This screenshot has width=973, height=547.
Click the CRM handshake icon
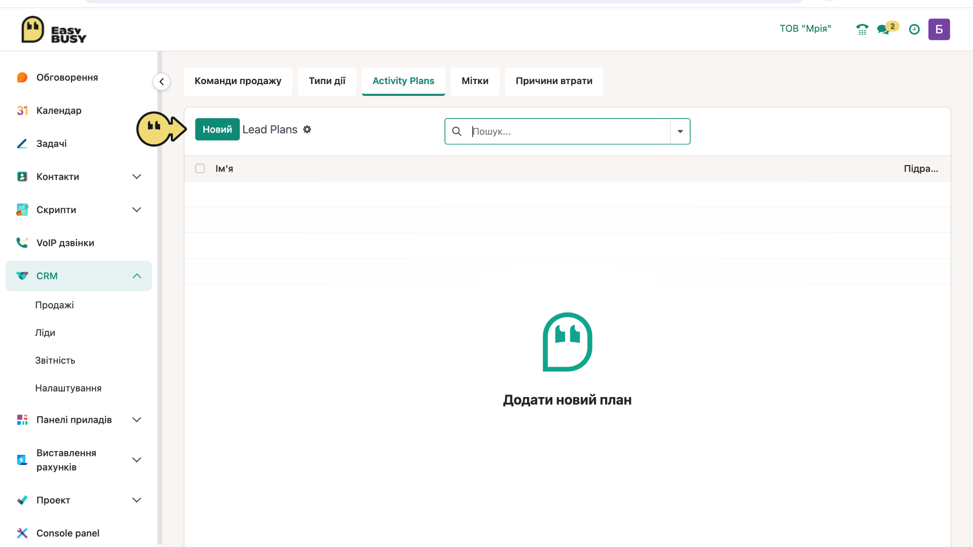click(x=22, y=276)
